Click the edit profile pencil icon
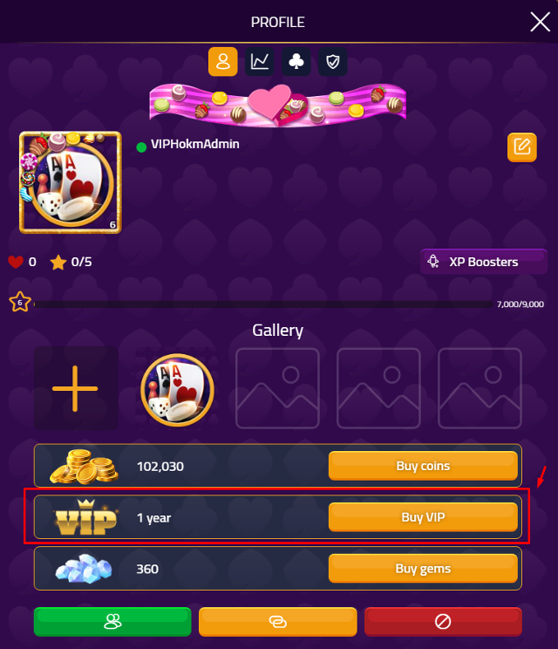This screenshot has width=558, height=649. pyautogui.click(x=522, y=147)
